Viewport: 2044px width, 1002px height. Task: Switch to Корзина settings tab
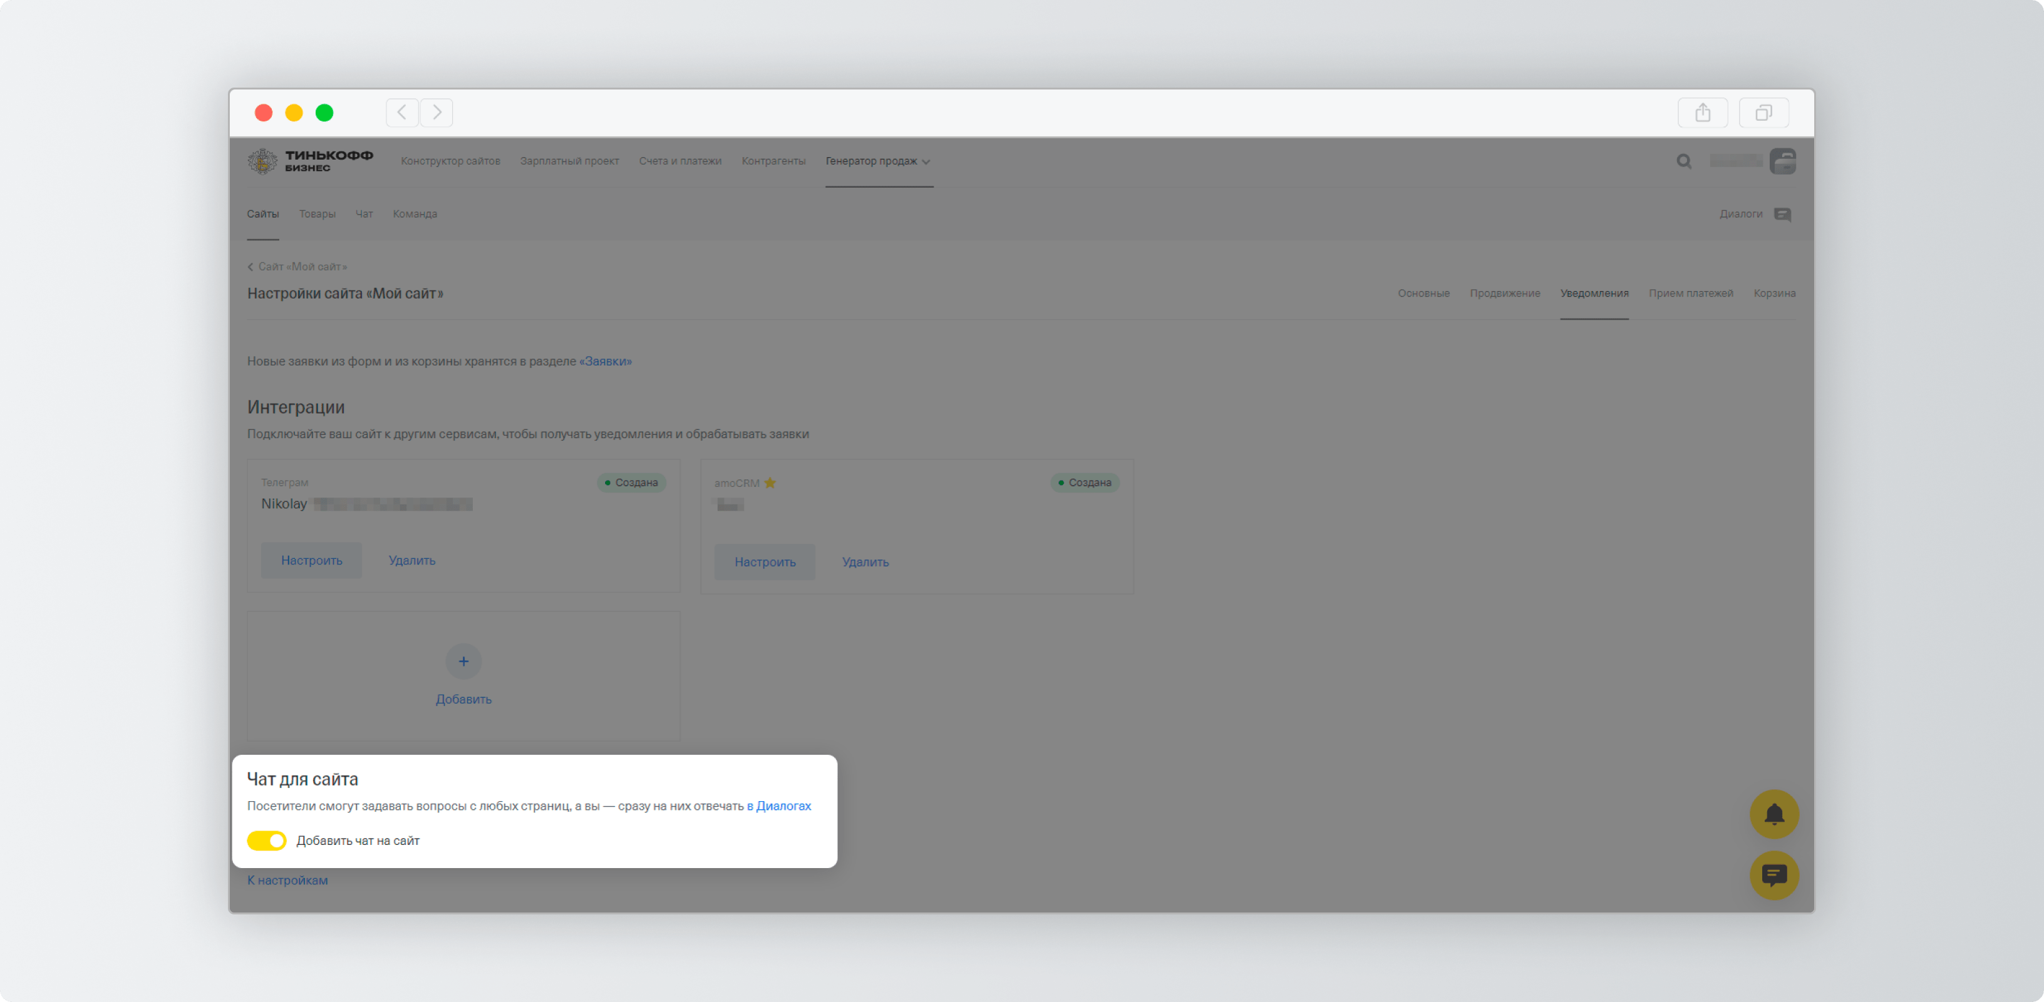click(x=1773, y=294)
